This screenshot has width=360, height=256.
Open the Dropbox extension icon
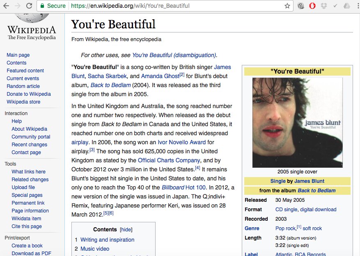[x=324, y=6]
